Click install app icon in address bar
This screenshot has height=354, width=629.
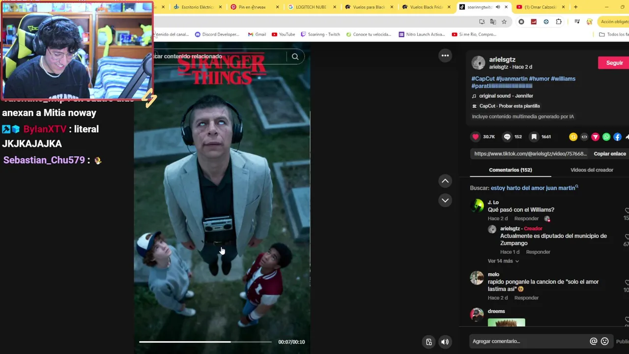coord(482,22)
